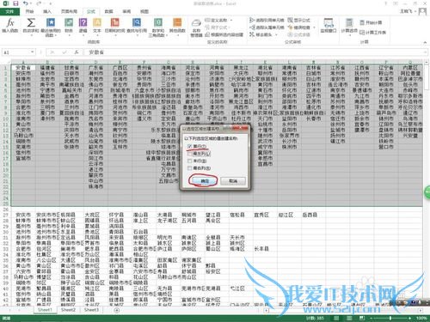This screenshot has width=430, height=322.
Task: Switch to Sheet3 tab
Action: [x=91, y=310]
